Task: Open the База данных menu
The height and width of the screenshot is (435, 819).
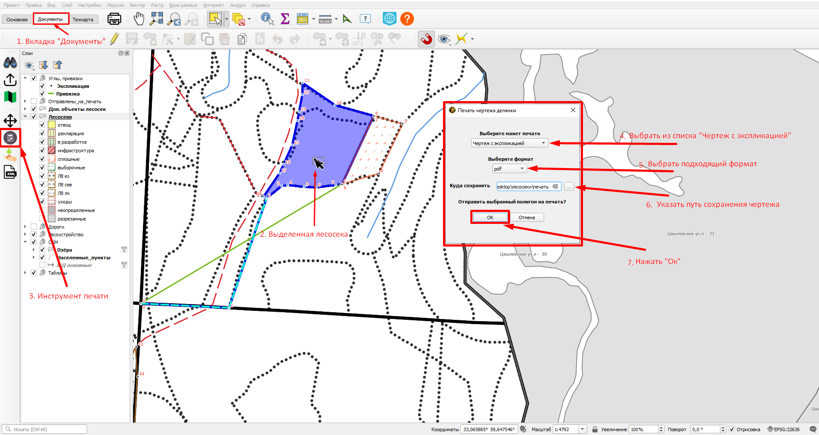Action: [184, 5]
